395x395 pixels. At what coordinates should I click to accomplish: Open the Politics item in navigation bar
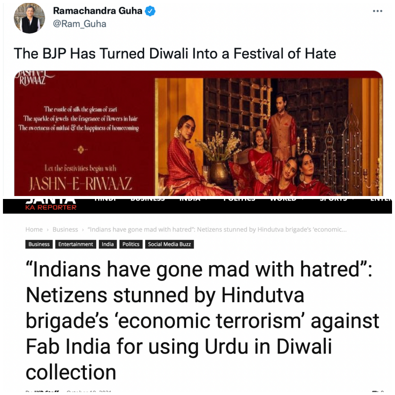[x=239, y=199]
